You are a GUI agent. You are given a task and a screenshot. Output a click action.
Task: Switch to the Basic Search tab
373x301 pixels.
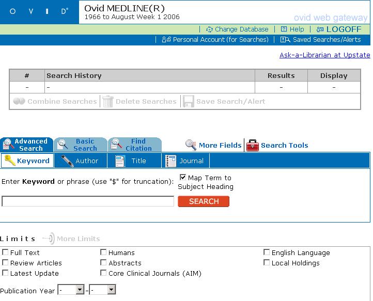tap(81, 145)
